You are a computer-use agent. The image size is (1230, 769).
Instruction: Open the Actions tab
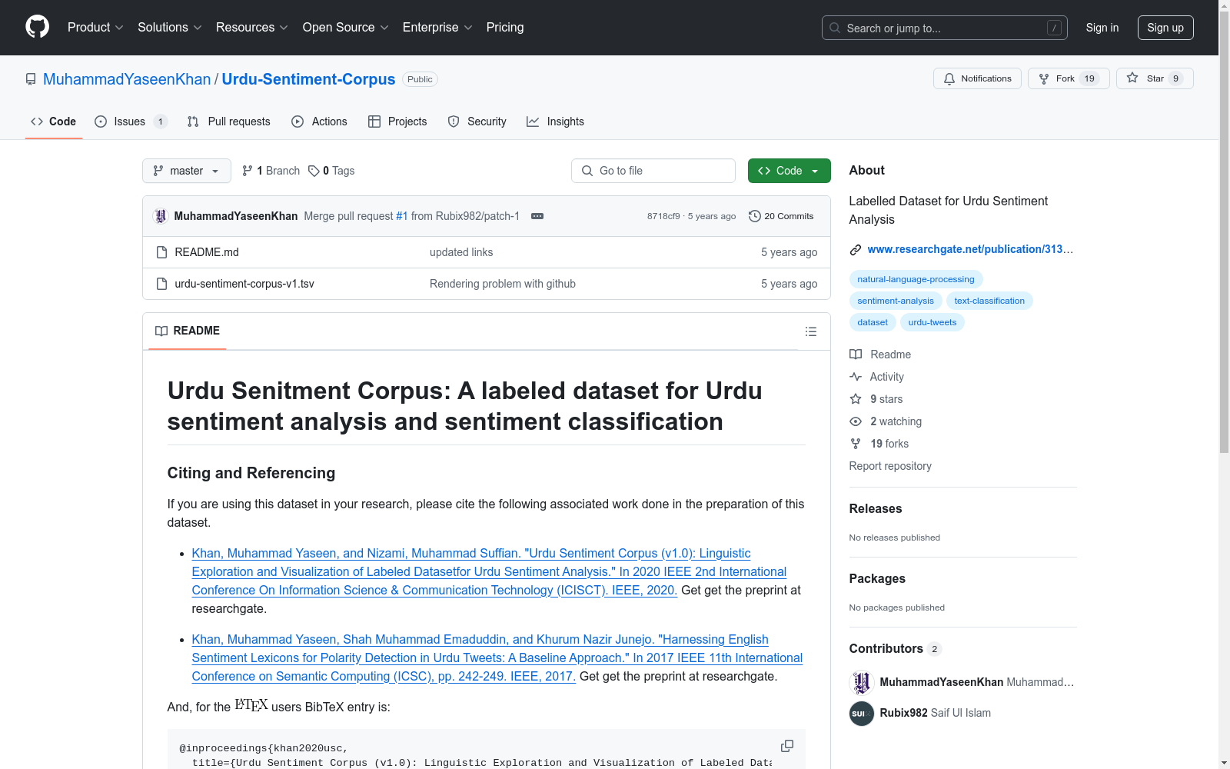[320, 122]
